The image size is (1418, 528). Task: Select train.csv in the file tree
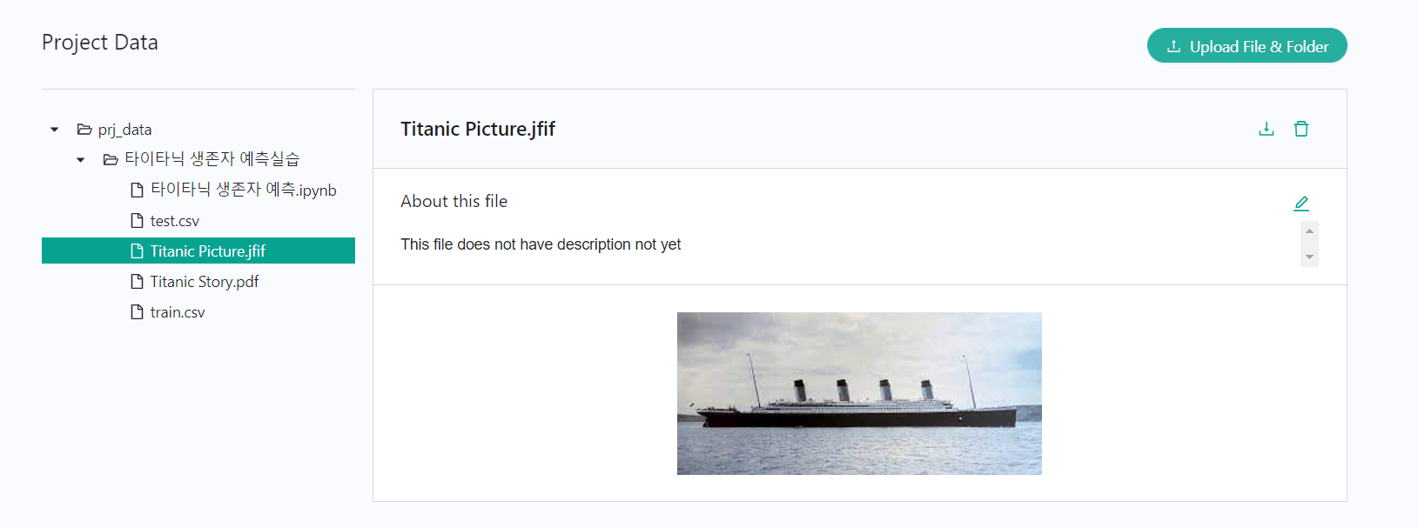point(178,312)
